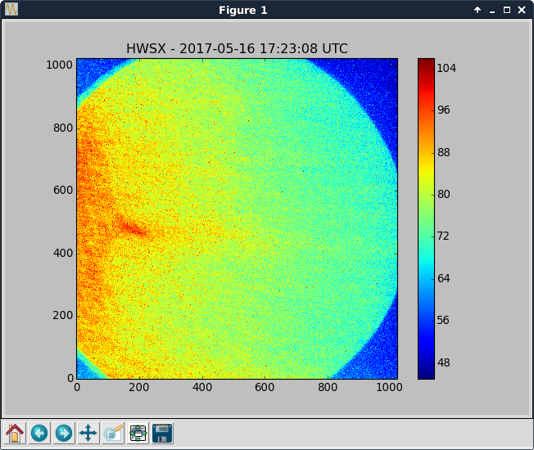
Task: Click the colorbar tick label 104
Action: click(x=446, y=68)
